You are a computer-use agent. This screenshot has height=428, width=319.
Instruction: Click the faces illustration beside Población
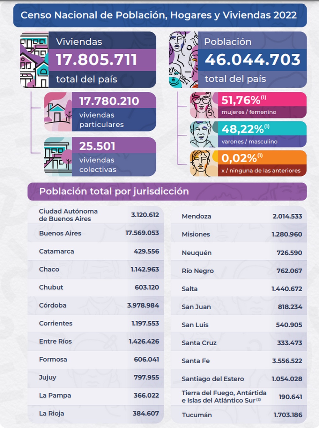click(x=183, y=60)
